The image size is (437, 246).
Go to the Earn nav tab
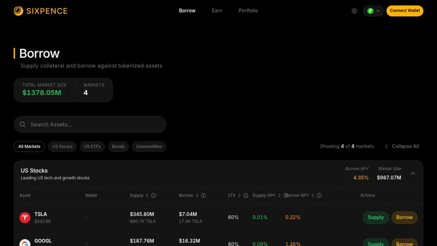(217, 11)
